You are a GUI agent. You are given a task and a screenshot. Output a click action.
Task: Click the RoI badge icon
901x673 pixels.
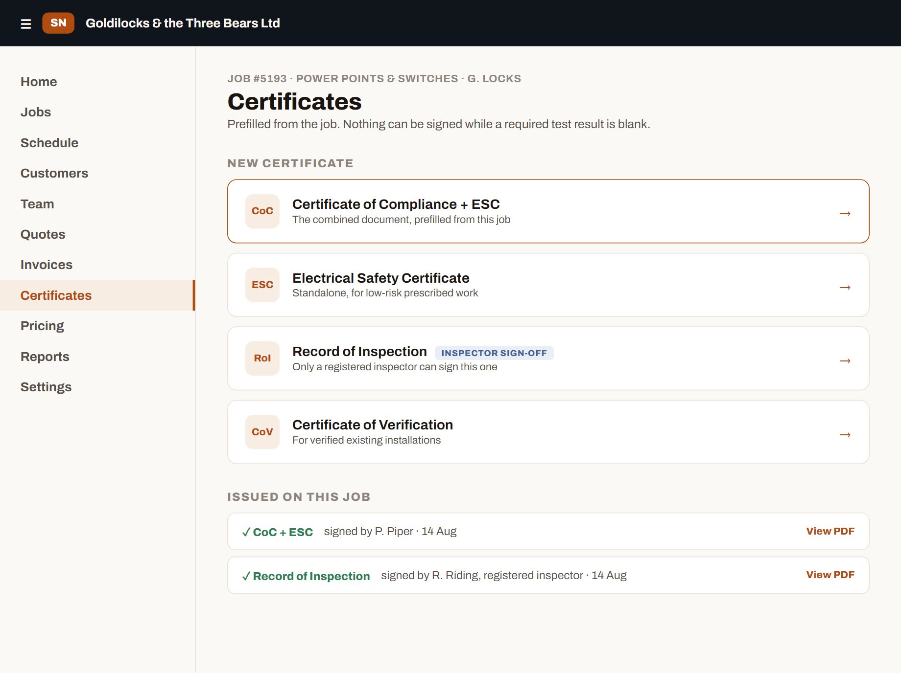262,359
